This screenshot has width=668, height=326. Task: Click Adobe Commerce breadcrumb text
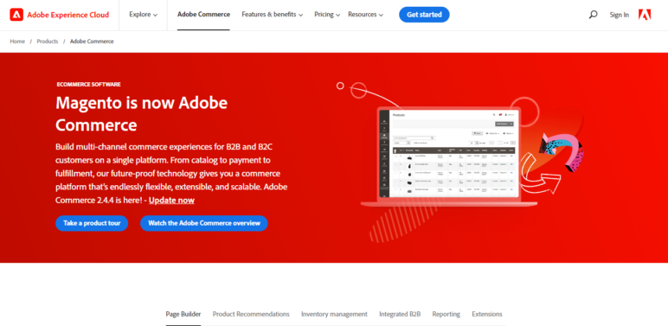[x=92, y=42]
